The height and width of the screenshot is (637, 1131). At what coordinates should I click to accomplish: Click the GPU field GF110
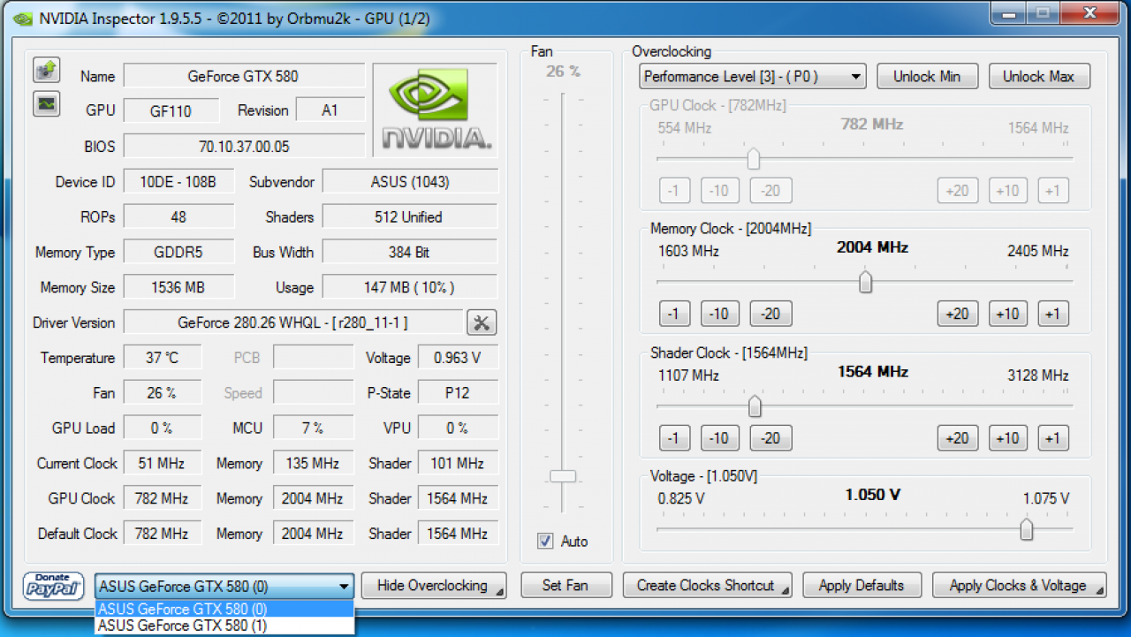click(x=171, y=110)
